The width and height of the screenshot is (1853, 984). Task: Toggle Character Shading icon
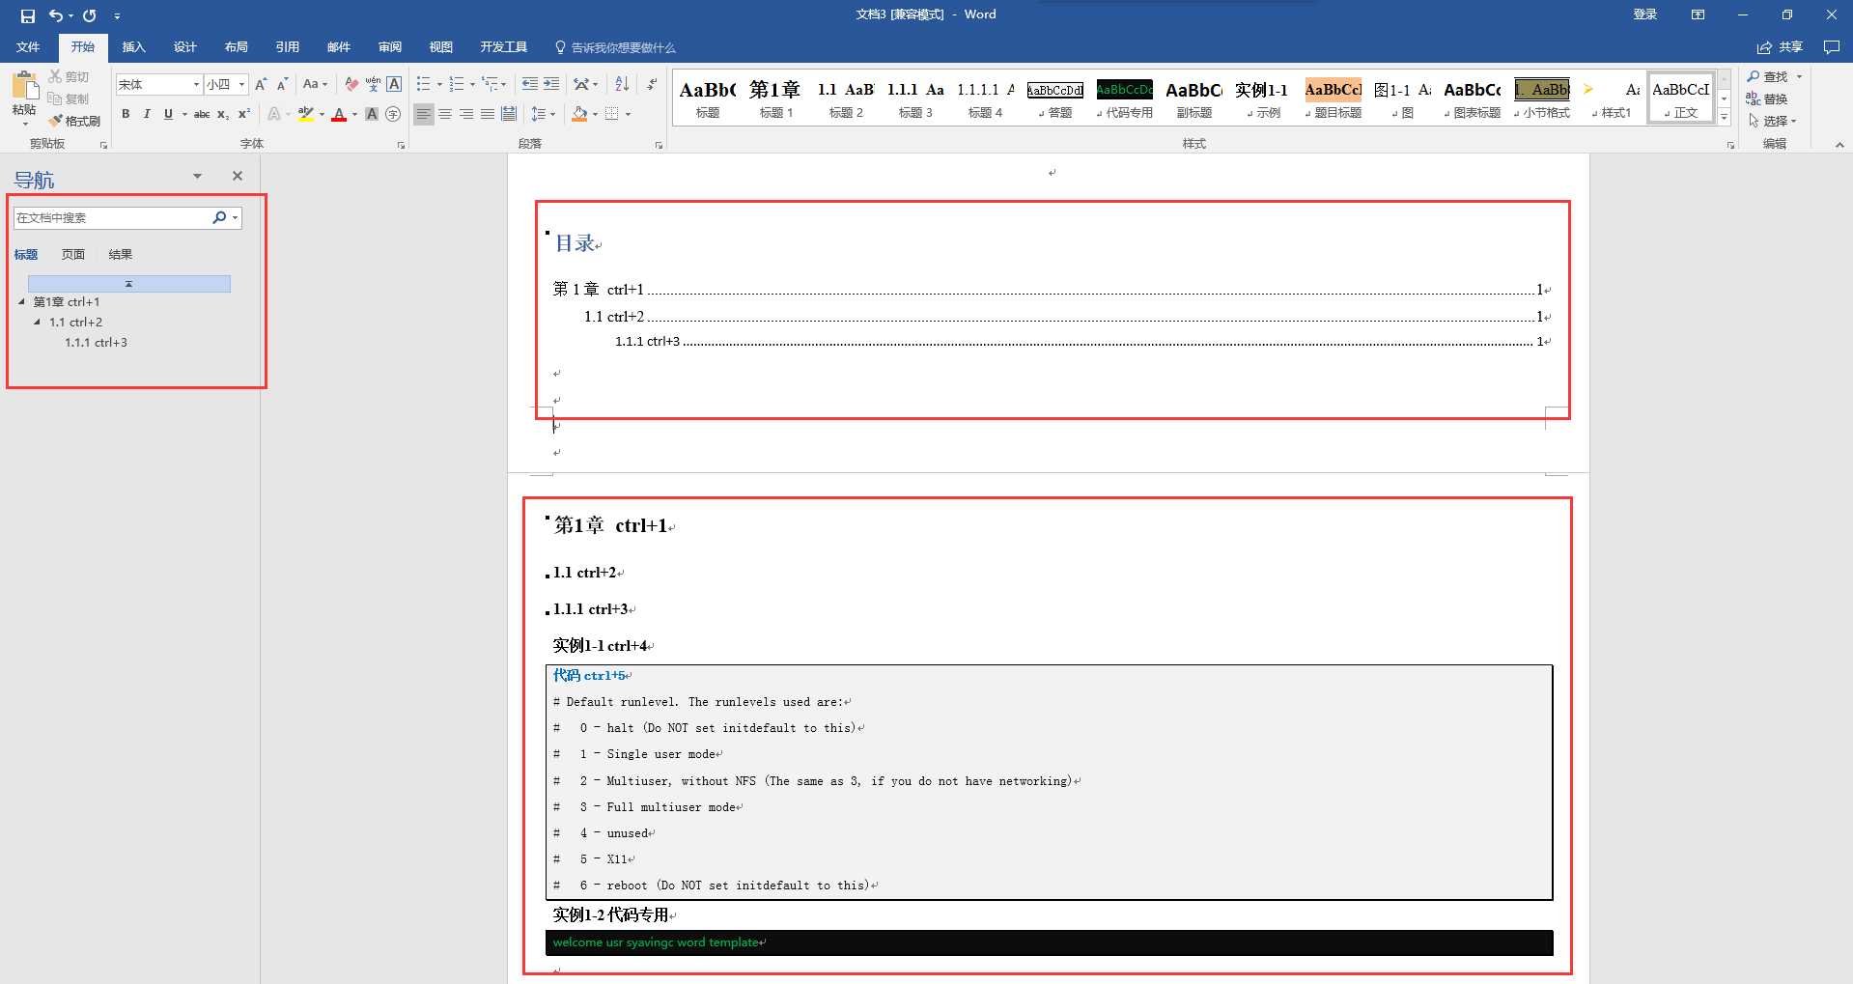[372, 114]
